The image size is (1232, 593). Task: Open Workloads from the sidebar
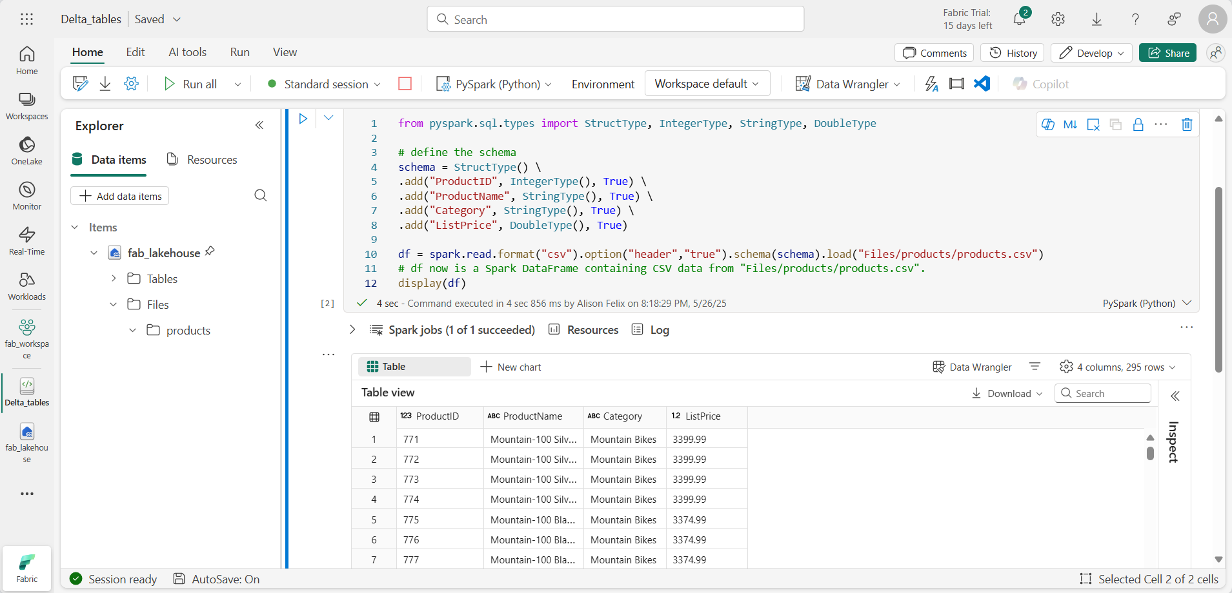tap(26, 286)
